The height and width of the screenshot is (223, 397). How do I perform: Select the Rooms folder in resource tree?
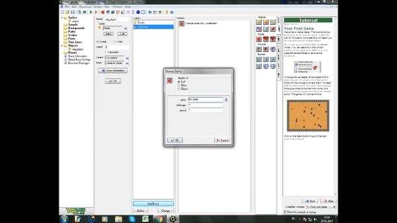pyautogui.click(x=73, y=53)
